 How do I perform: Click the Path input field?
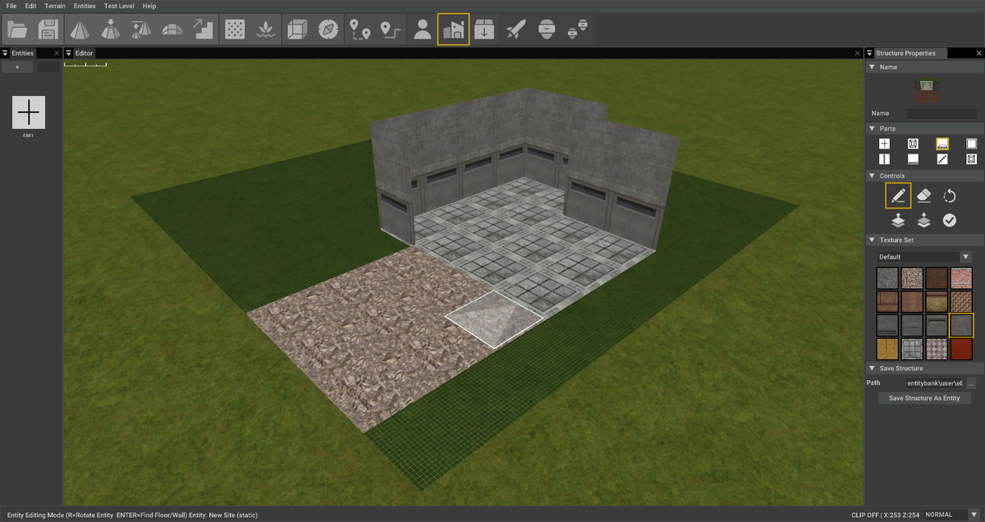click(x=933, y=383)
